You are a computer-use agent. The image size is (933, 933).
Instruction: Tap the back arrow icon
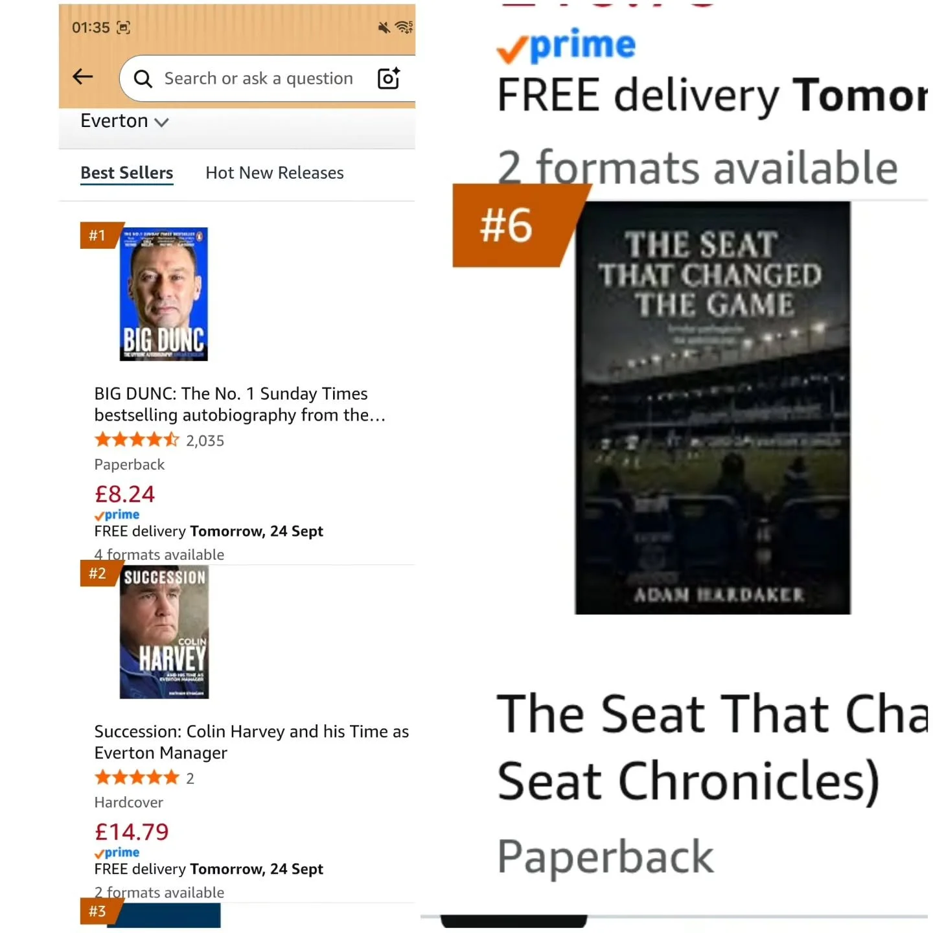click(x=82, y=77)
